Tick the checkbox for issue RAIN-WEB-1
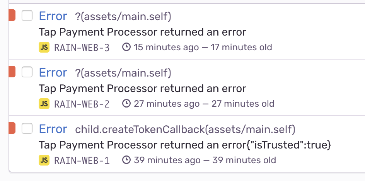 27,128
